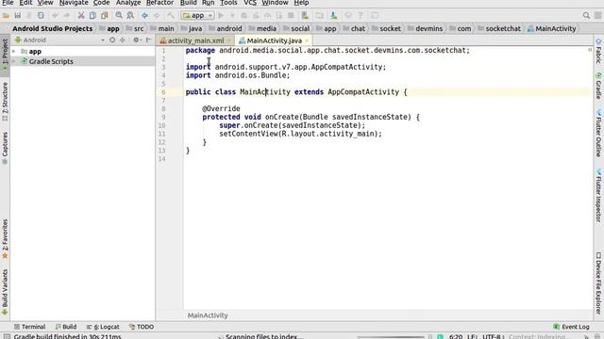Open the Edit menu
604x339 pixels.
[25, 3]
